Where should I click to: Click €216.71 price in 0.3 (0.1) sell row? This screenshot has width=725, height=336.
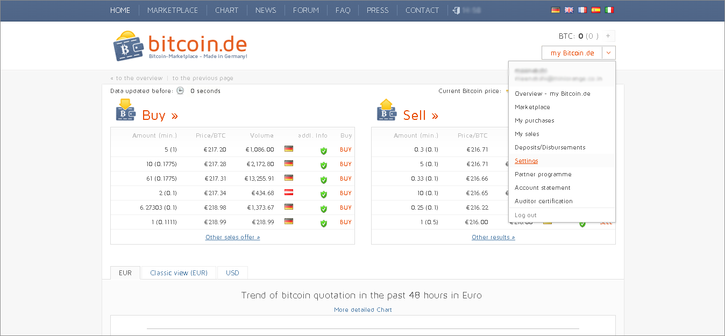point(477,149)
